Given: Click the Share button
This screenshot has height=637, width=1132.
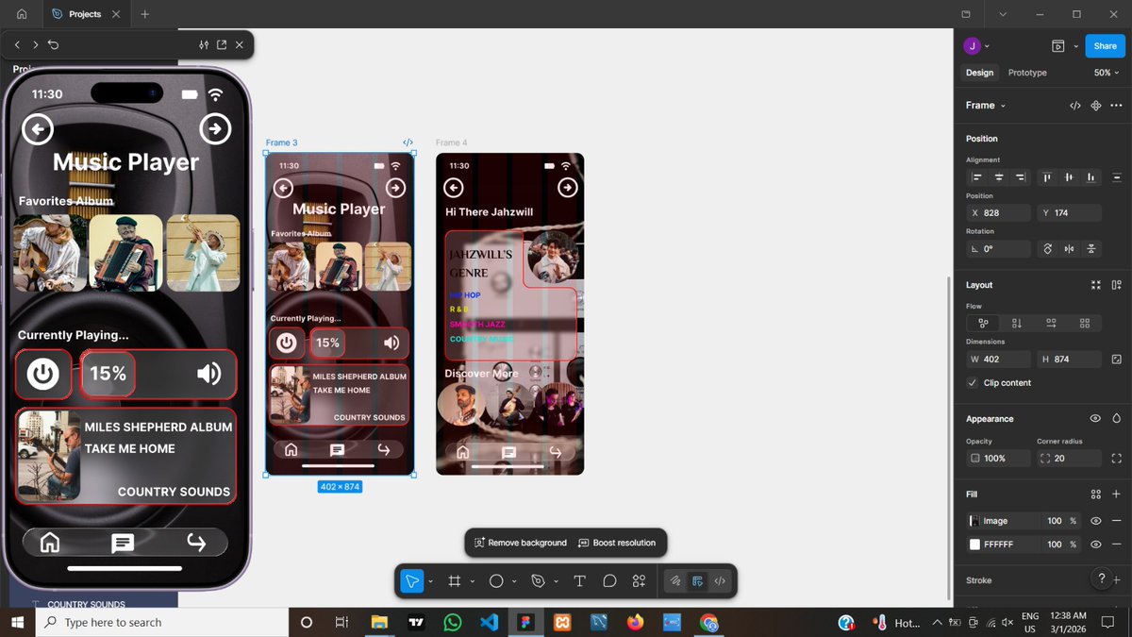Looking at the screenshot, I should coord(1105,45).
